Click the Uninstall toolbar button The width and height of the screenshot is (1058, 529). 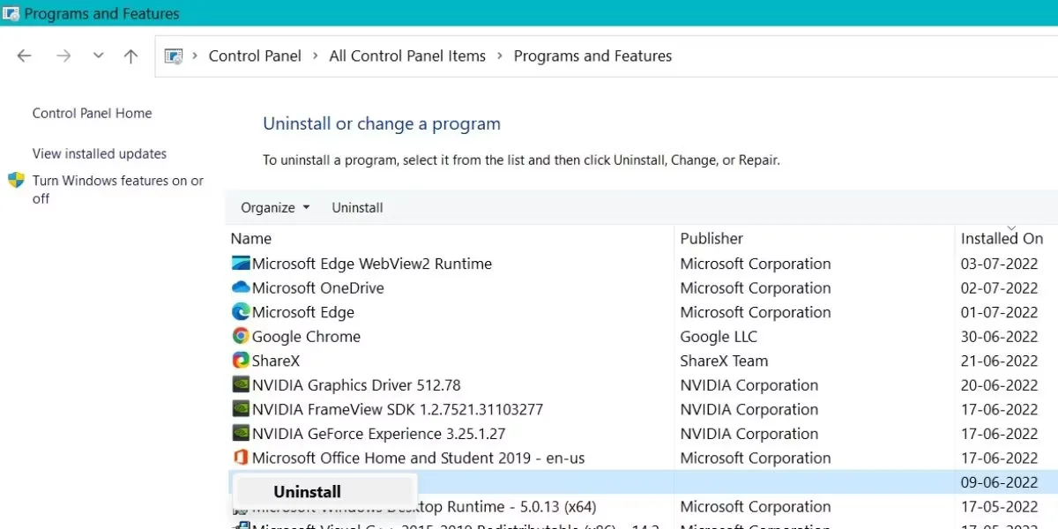tap(357, 207)
